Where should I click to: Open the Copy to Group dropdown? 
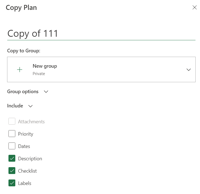[101, 69]
